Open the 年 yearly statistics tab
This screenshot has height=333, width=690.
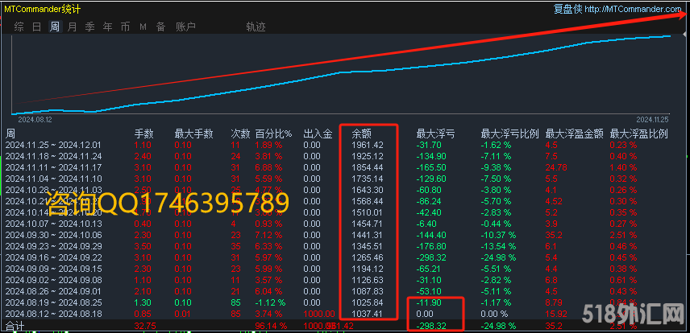point(108,27)
